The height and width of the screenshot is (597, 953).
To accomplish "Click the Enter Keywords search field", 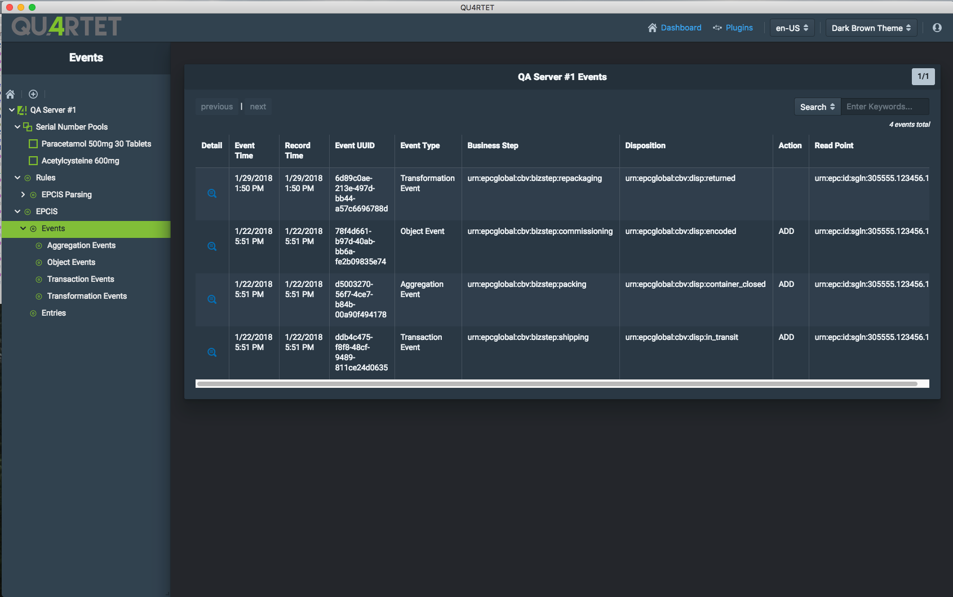I will (x=885, y=107).
